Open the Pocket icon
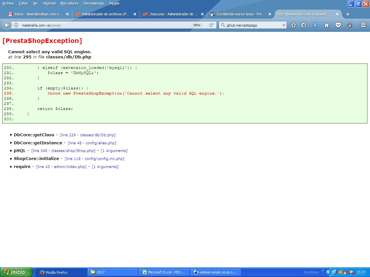Viewport: 370px width, 277px height. (x=338, y=25)
